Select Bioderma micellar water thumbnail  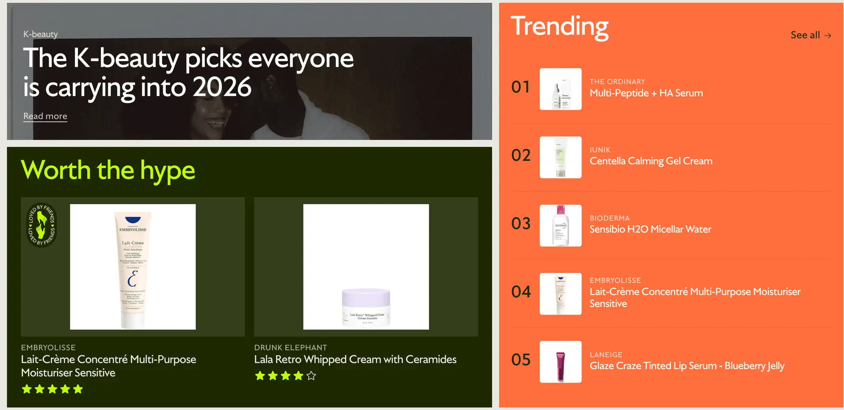pos(560,226)
